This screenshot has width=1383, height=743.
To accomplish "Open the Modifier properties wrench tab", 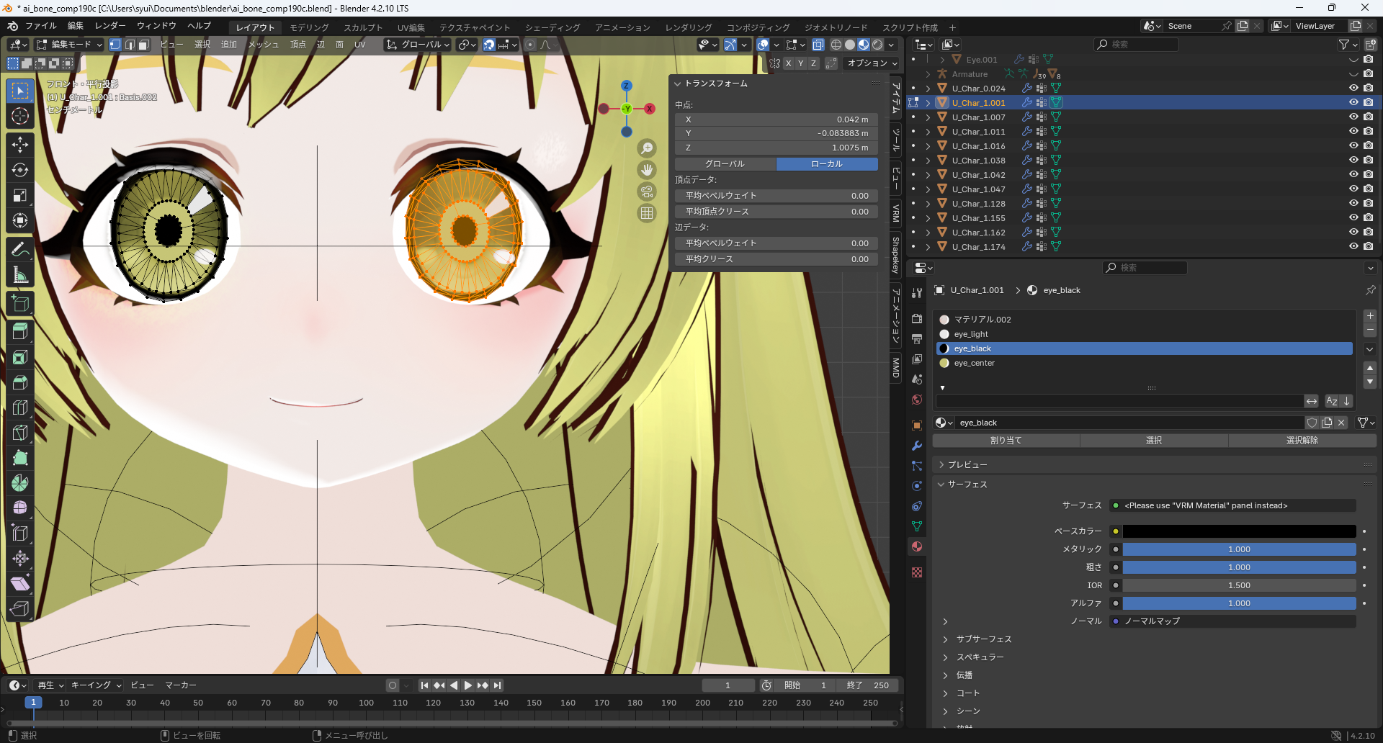I will [917, 446].
